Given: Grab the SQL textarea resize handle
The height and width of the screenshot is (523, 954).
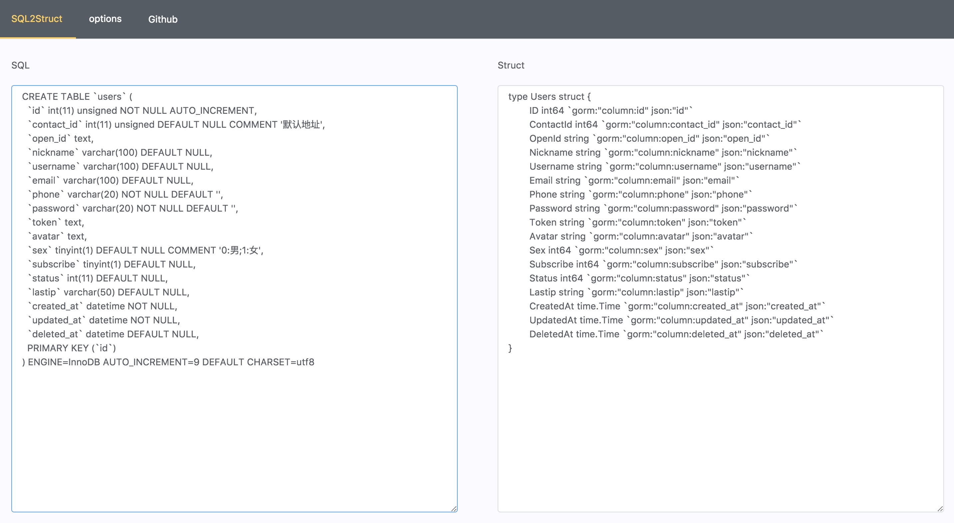Looking at the screenshot, I should [x=454, y=509].
